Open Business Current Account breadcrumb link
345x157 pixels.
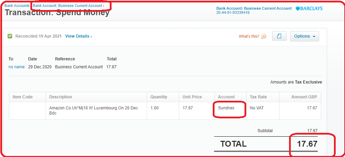click(x=68, y=6)
